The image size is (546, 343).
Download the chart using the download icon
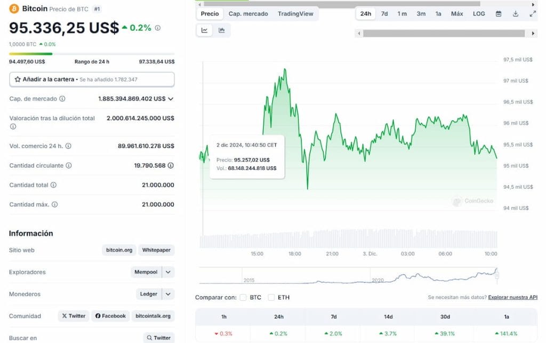pyautogui.click(x=515, y=14)
